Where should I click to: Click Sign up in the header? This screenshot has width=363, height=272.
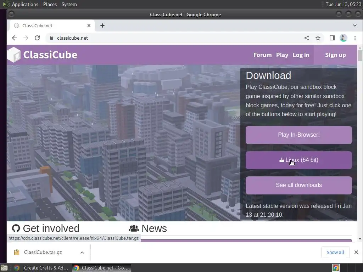click(335, 55)
